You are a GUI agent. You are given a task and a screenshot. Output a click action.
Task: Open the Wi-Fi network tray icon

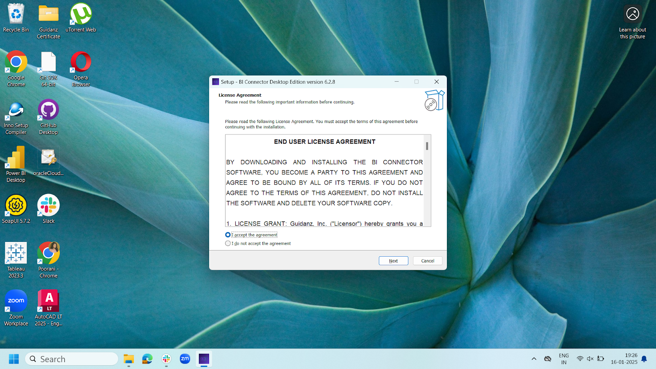pyautogui.click(x=580, y=359)
